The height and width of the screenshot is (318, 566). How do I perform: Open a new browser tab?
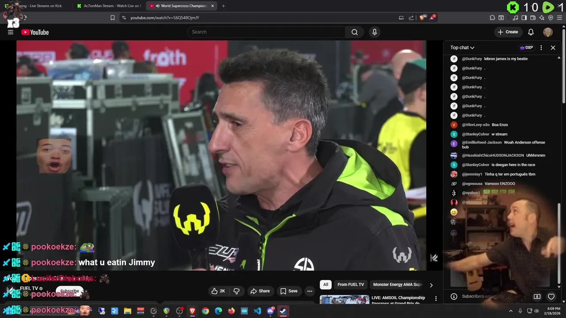(x=223, y=6)
